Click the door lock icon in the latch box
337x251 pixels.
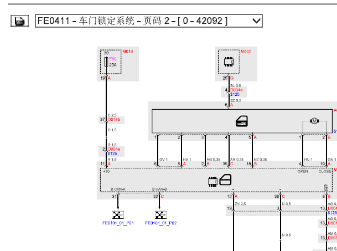coord(242,121)
